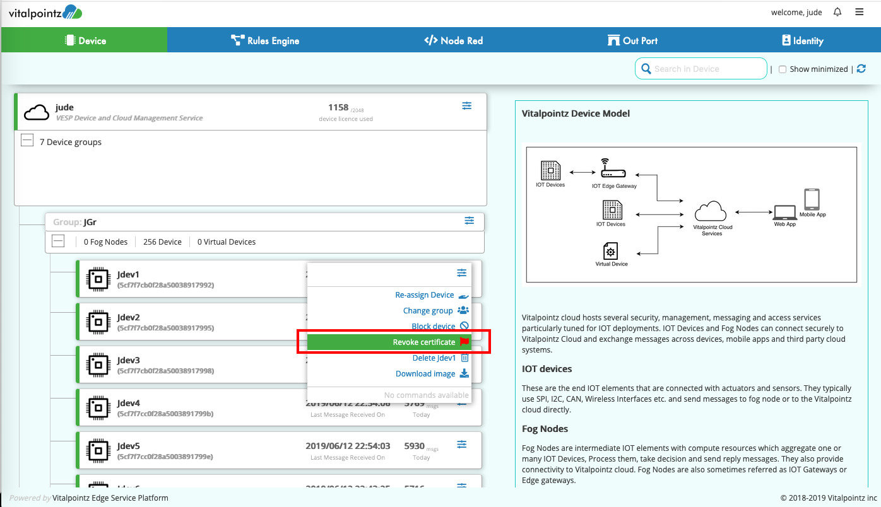Click the '5930' message count

click(x=414, y=446)
